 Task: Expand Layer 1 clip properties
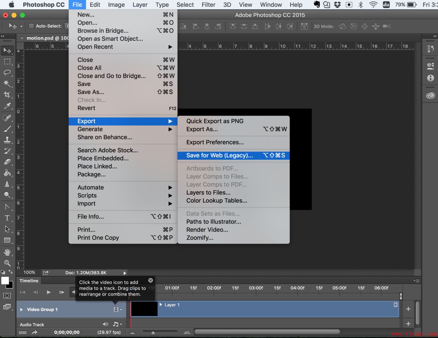pyautogui.click(x=161, y=305)
